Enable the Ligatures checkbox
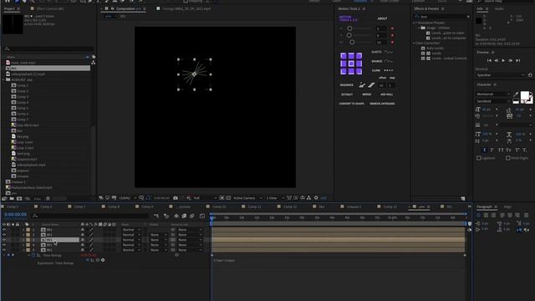Image resolution: width=535 pixels, height=301 pixels. pyautogui.click(x=479, y=158)
